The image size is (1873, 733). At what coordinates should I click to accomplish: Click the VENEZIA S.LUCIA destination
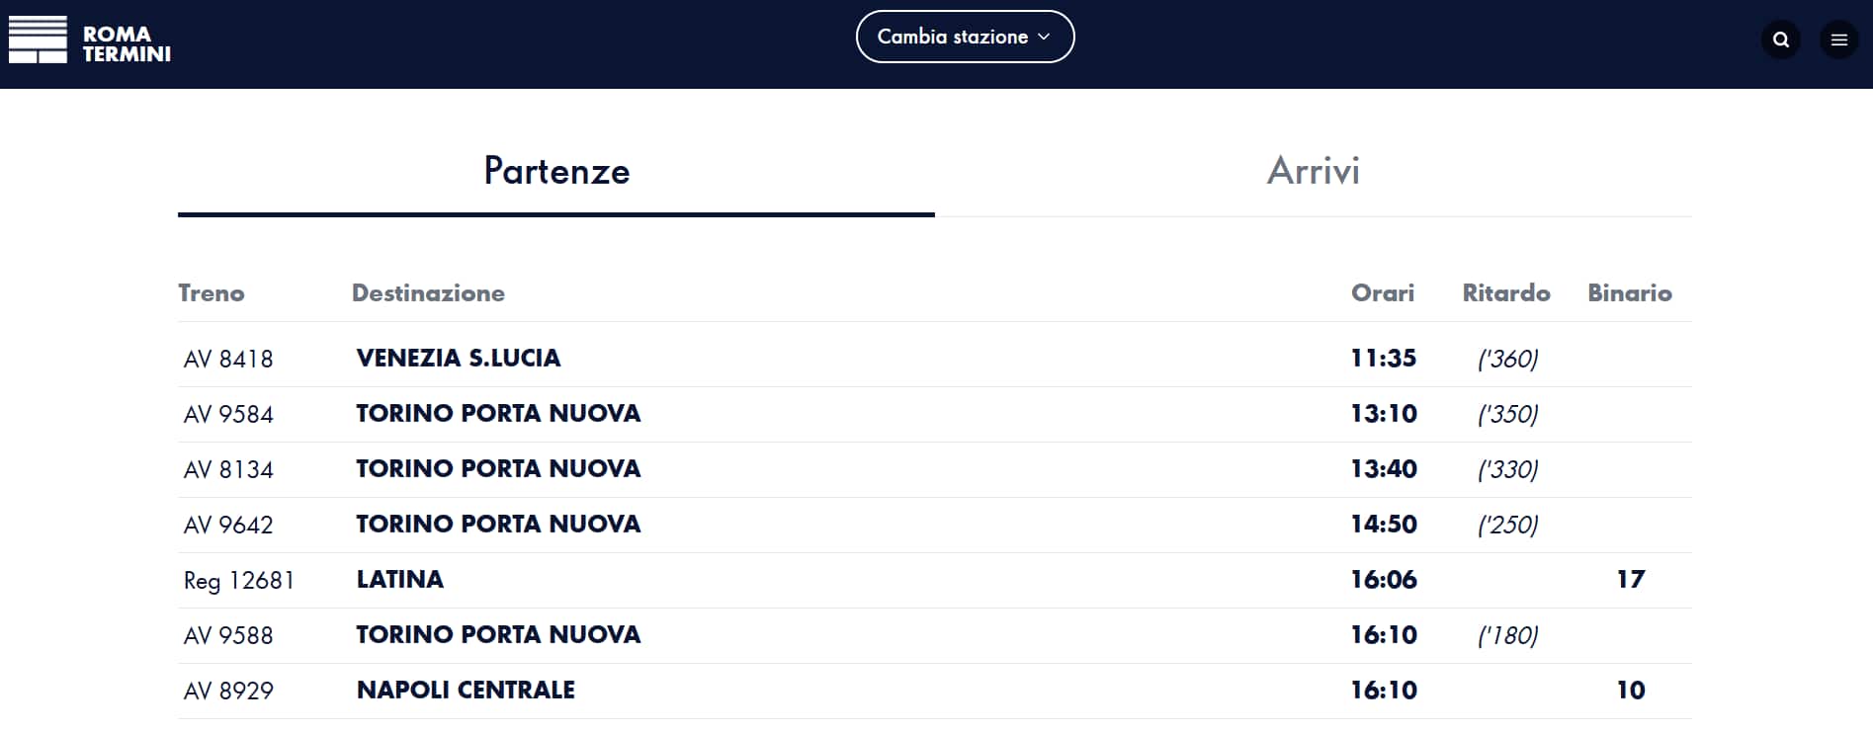pyautogui.click(x=459, y=358)
